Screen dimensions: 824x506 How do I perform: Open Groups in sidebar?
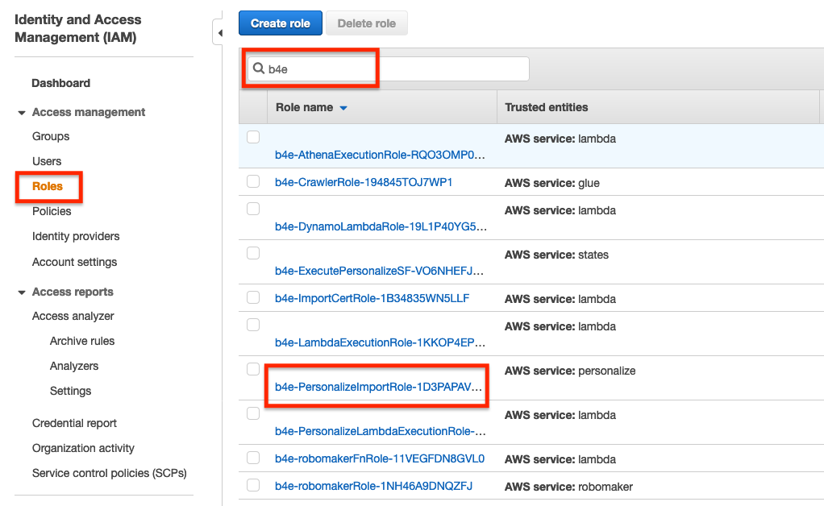pyautogui.click(x=51, y=136)
